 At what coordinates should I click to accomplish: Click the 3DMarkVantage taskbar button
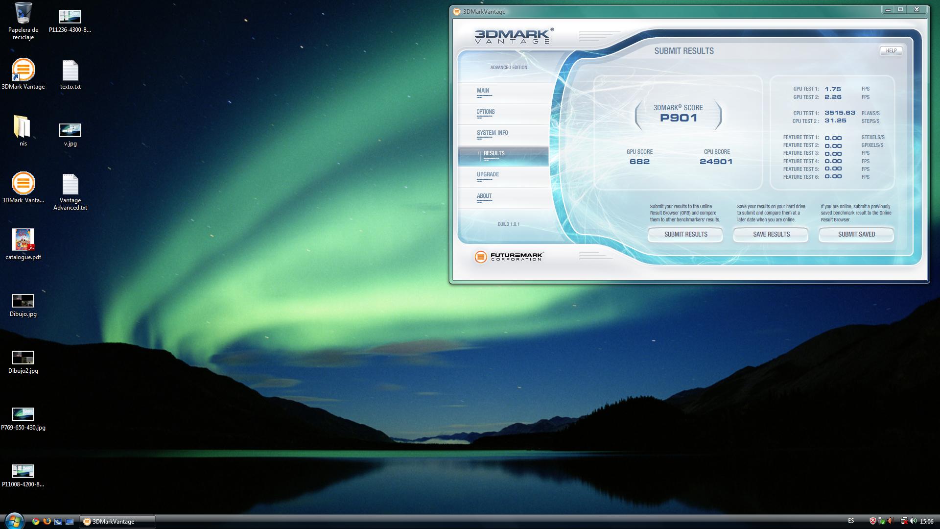(117, 522)
